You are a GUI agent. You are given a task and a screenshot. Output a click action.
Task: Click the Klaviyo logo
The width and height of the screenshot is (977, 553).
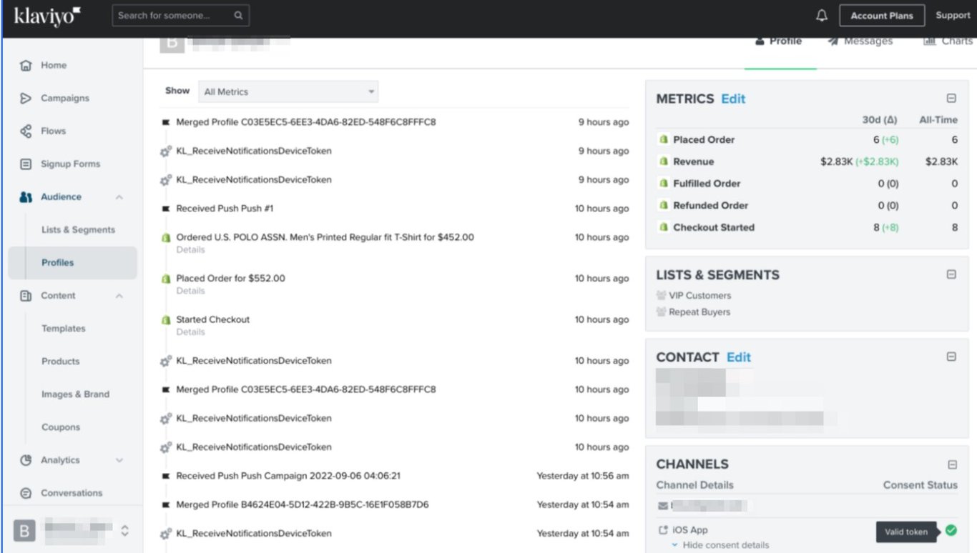[x=46, y=16]
